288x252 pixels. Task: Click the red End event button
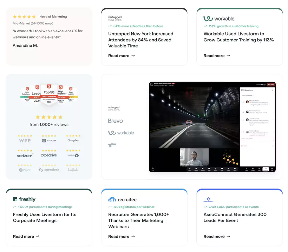coord(271,85)
